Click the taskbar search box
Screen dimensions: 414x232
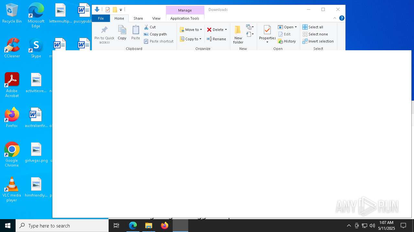[x=62, y=226]
